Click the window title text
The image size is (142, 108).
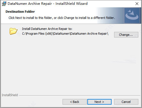(48, 4)
